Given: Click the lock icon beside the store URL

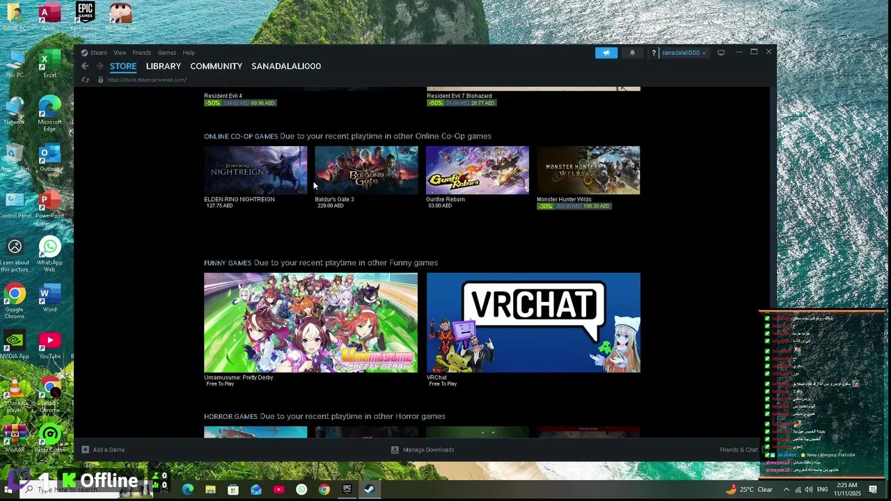Looking at the screenshot, I should (100, 80).
